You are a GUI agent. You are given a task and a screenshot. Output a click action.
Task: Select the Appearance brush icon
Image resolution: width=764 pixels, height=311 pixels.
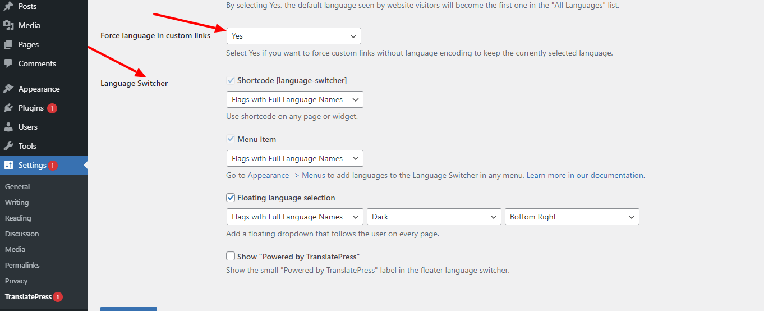pyautogui.click(x=8, y=89)
